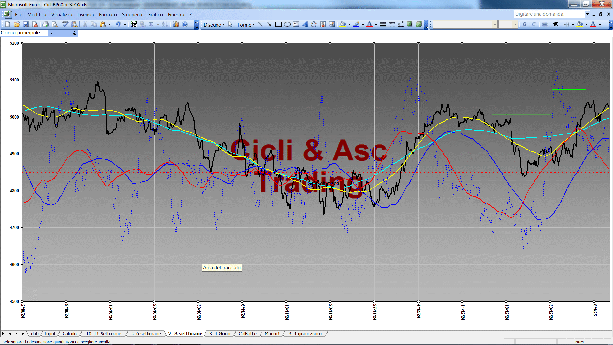Toggle bold G formatting button
Screen dimensions: 613x345
(525, 24)
